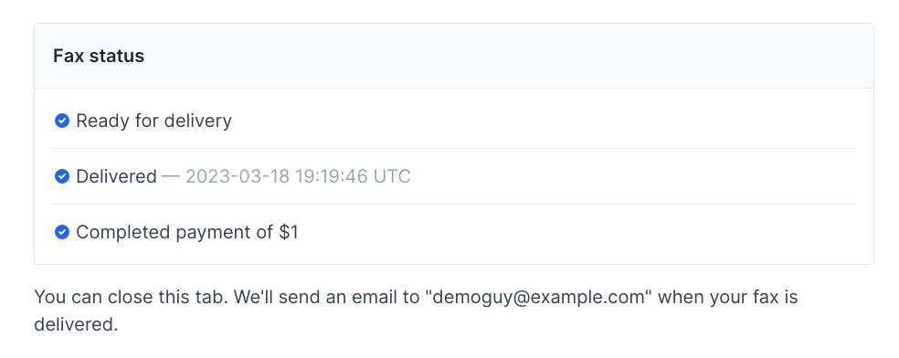
Task: Click the word payment in the status list
Action: (x=213, y=232)
